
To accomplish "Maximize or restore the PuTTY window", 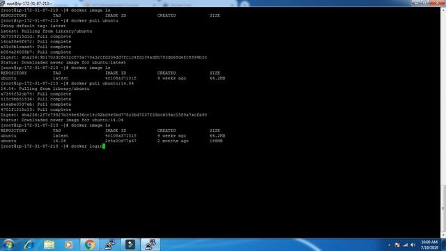I will point(425,3).
